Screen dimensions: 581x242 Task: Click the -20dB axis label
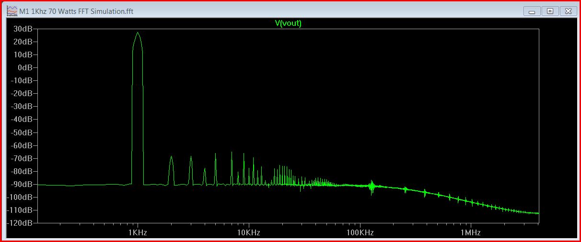coord(22,93)
